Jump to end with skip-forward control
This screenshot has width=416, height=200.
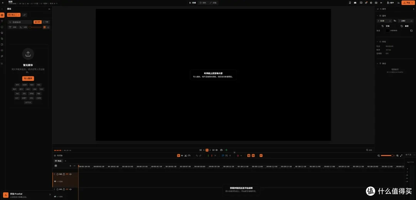pyautogui.click(x=213, y=150)
